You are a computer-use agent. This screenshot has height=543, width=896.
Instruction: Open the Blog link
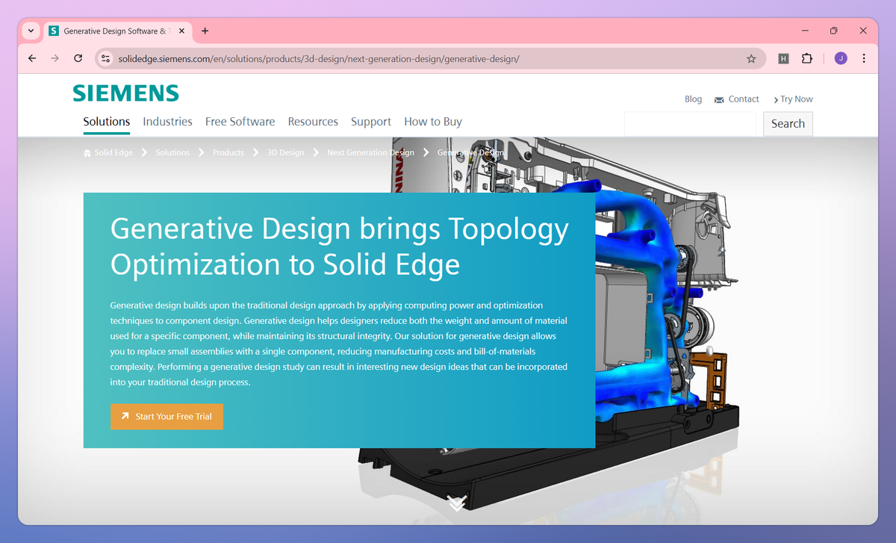pos(693,99)
